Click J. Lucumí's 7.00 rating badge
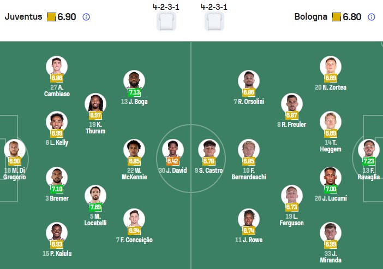Screen dimensions: 383x269 [331, 189]
